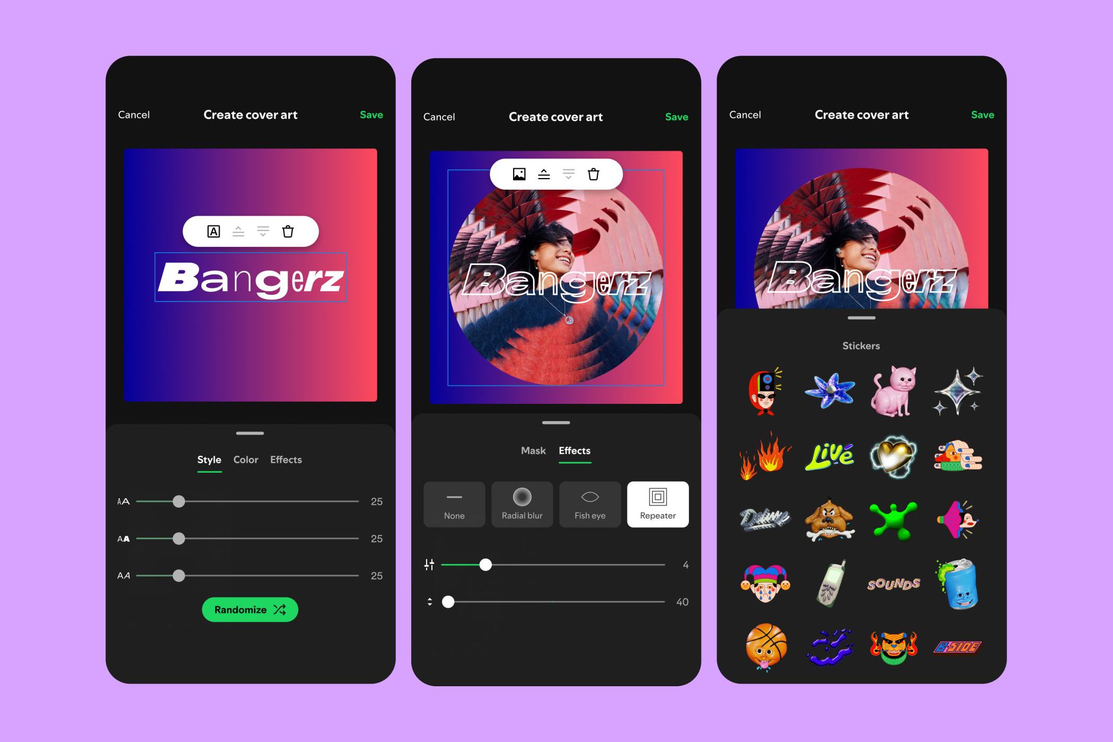Toggle the Mask tab view
Viewport: 1113px width, 742px height.
[x=532, y=450]
